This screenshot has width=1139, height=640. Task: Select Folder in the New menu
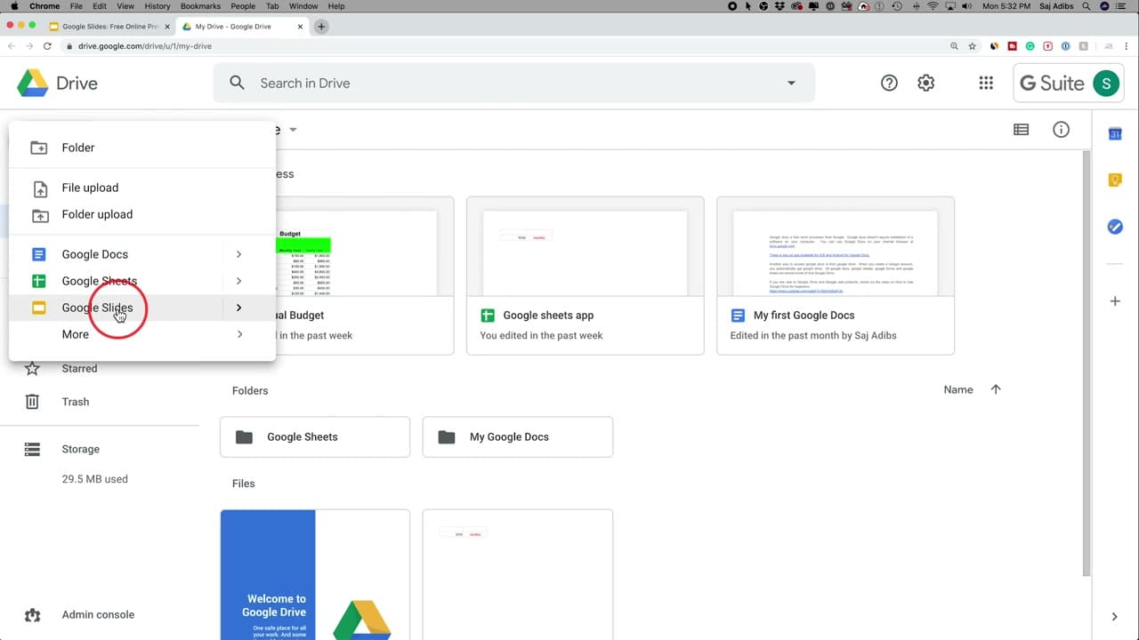coord(142,148)
